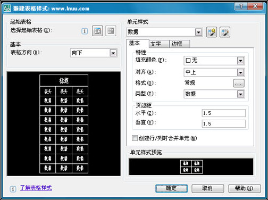268x200 pixels.
Task: Click the 格式 ellipsis button
Action: coord(239,83)
